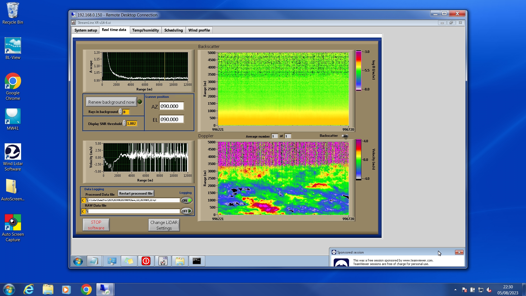The image size is (526, 296).
Task: Open Google Chrome from local taskbar
Action: pyautogui.click(x=86, y=289)
